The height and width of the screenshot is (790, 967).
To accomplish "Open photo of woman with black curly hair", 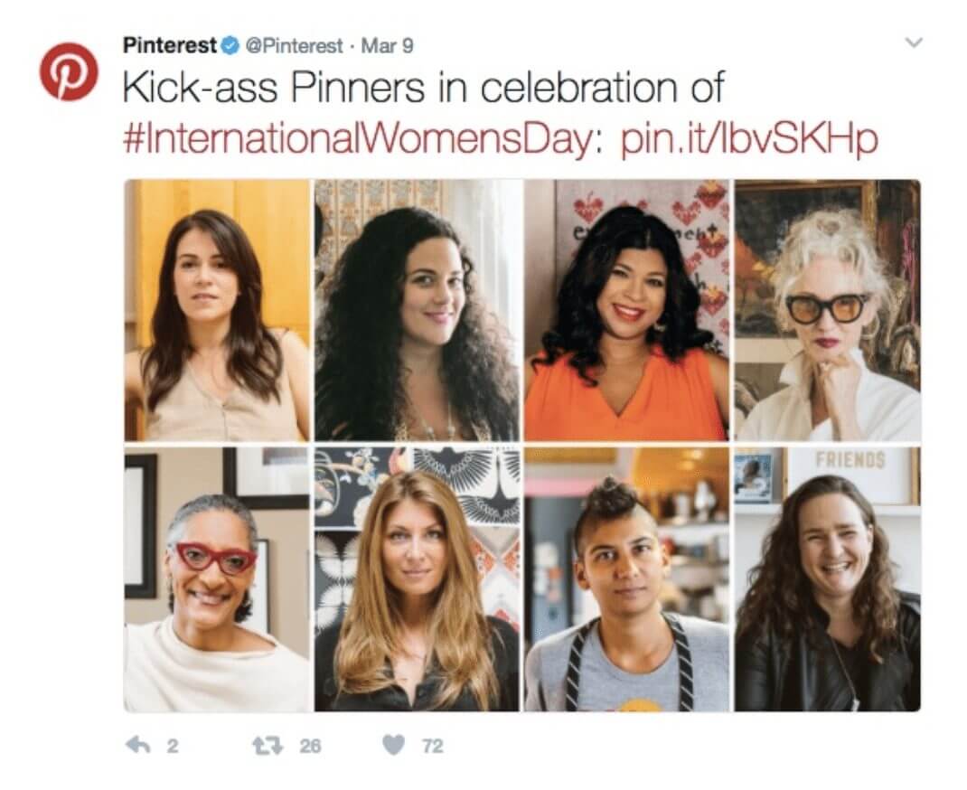I will pos(417,310).
